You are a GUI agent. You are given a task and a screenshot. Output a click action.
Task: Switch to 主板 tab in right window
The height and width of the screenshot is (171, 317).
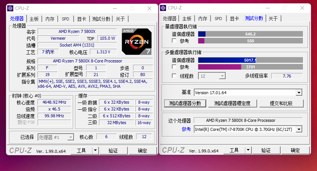coord(187,19)
